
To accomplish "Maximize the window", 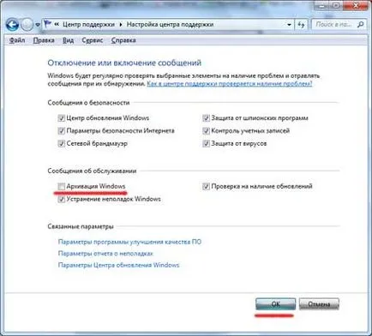I will [x=337, y=5].
